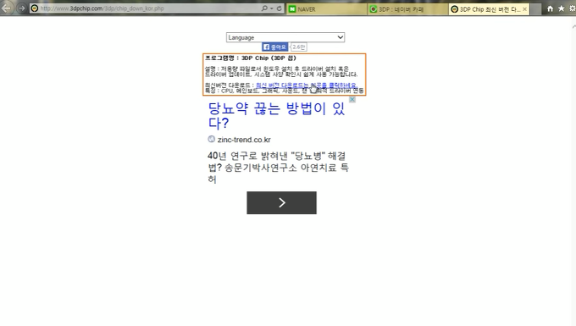This screenshot has width=576, height=326.
Task: Expand the address bar dropdown arrow
Action: (272, 8)
